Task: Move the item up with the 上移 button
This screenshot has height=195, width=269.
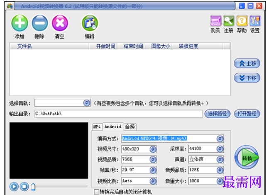Action: (247, 63)
